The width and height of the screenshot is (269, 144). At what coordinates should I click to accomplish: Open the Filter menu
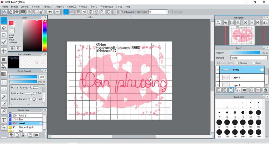(36, 7)
